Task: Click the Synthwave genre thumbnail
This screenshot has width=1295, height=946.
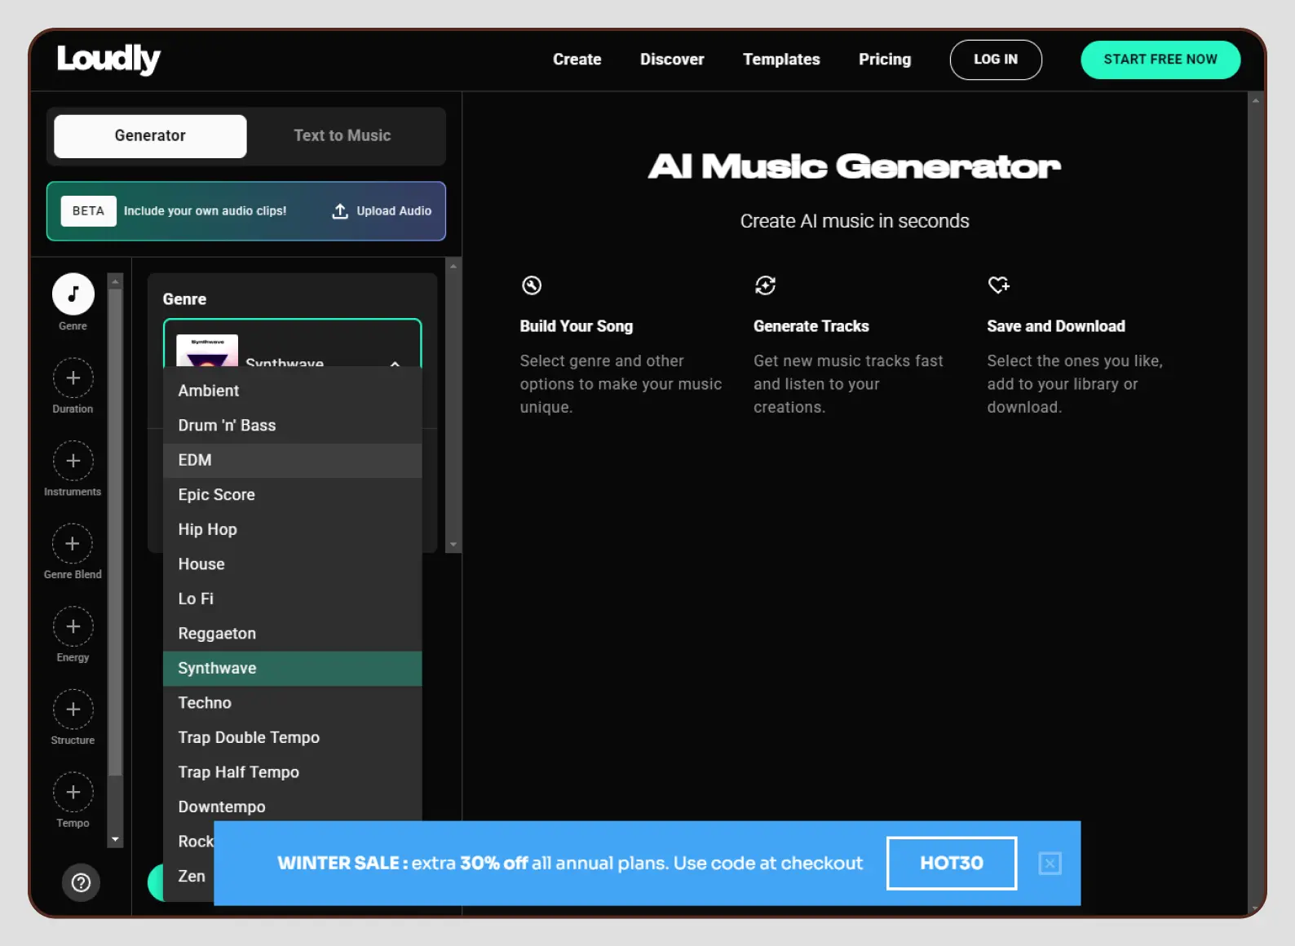Action: [x=207, y=351]
